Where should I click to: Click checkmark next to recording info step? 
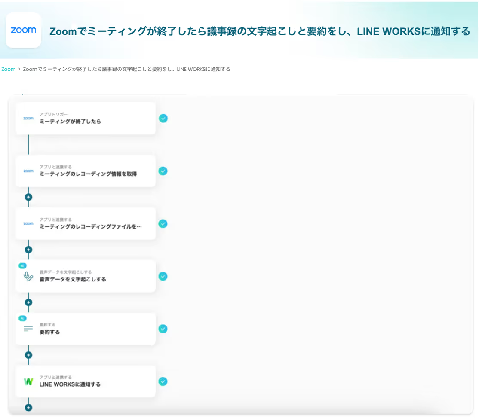coord(163,171)
